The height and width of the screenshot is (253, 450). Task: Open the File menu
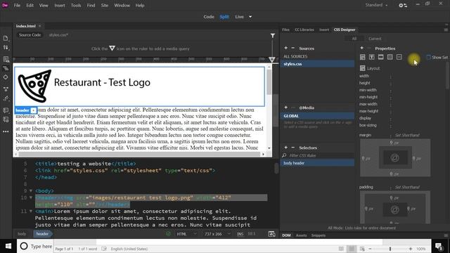point(17,5)
